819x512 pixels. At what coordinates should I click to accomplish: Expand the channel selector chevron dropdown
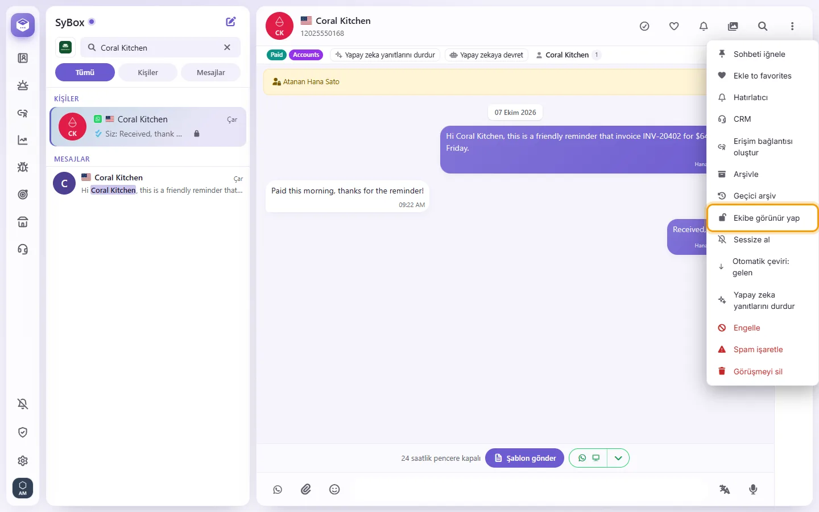pos(618,458)
